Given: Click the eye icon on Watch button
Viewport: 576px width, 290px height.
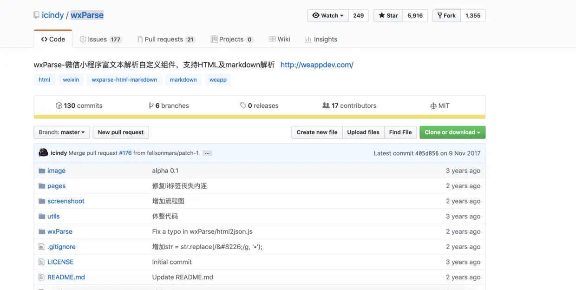Looking at the screenshot, I should click(x=316, y=15).
